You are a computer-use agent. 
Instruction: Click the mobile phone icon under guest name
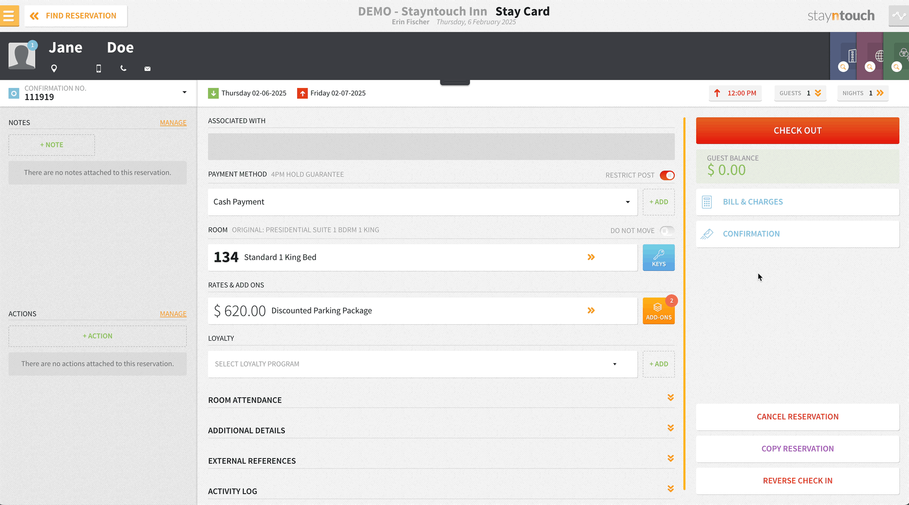pos(99,68)
